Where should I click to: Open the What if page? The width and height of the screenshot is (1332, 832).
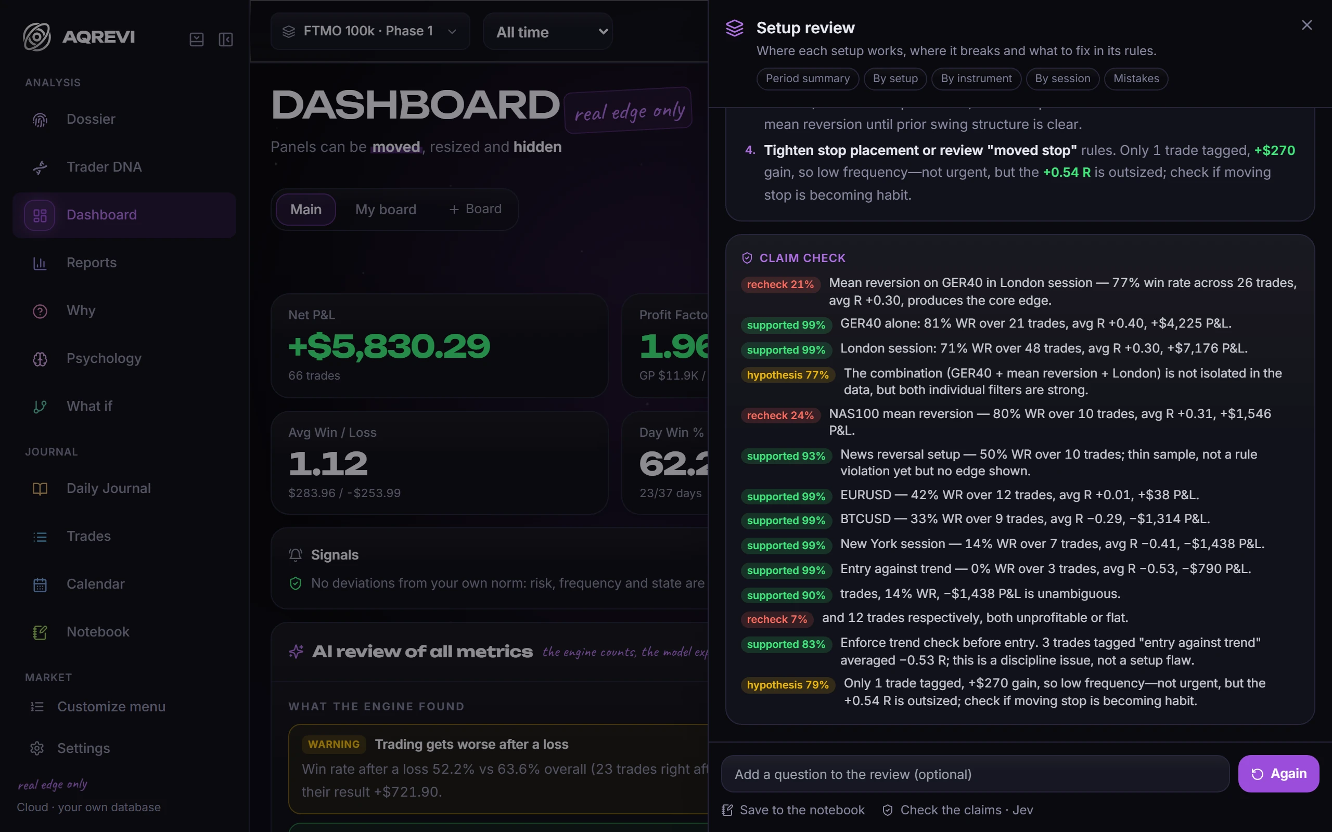tap(124, 406)
